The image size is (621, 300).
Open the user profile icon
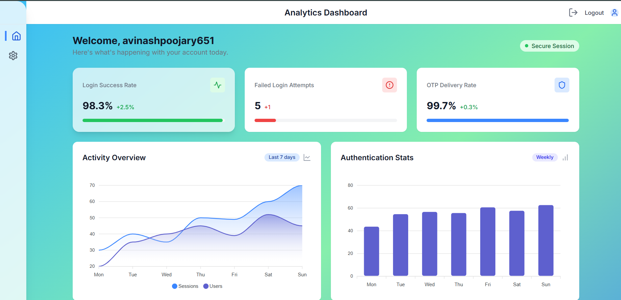614,12
